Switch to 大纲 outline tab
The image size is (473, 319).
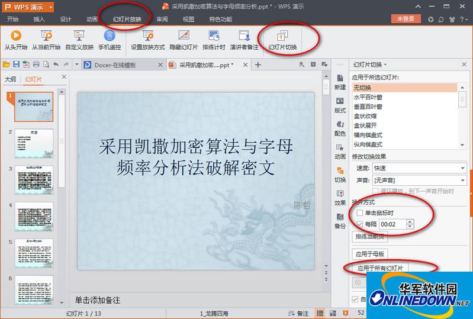coord(11,79)
